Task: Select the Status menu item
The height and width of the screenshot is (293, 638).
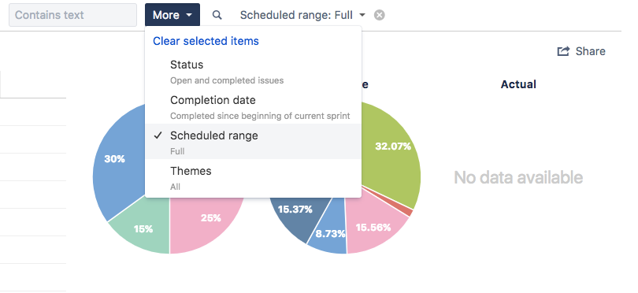Action: tap(253, 72)
